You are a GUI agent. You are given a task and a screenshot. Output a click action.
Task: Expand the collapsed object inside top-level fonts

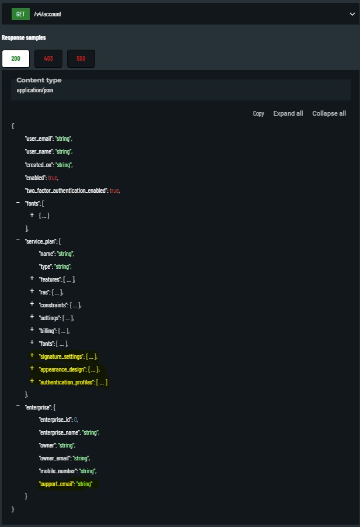[32, 216]
